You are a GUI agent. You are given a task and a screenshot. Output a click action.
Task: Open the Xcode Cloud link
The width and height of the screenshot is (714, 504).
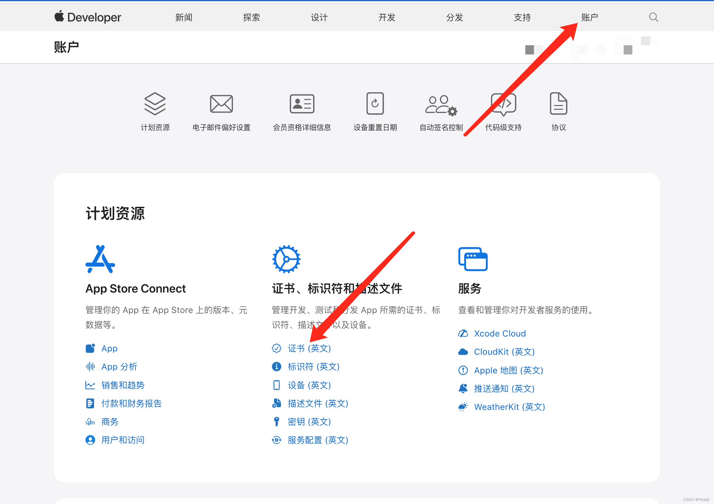pyautogui.click(x=500, y=333)
